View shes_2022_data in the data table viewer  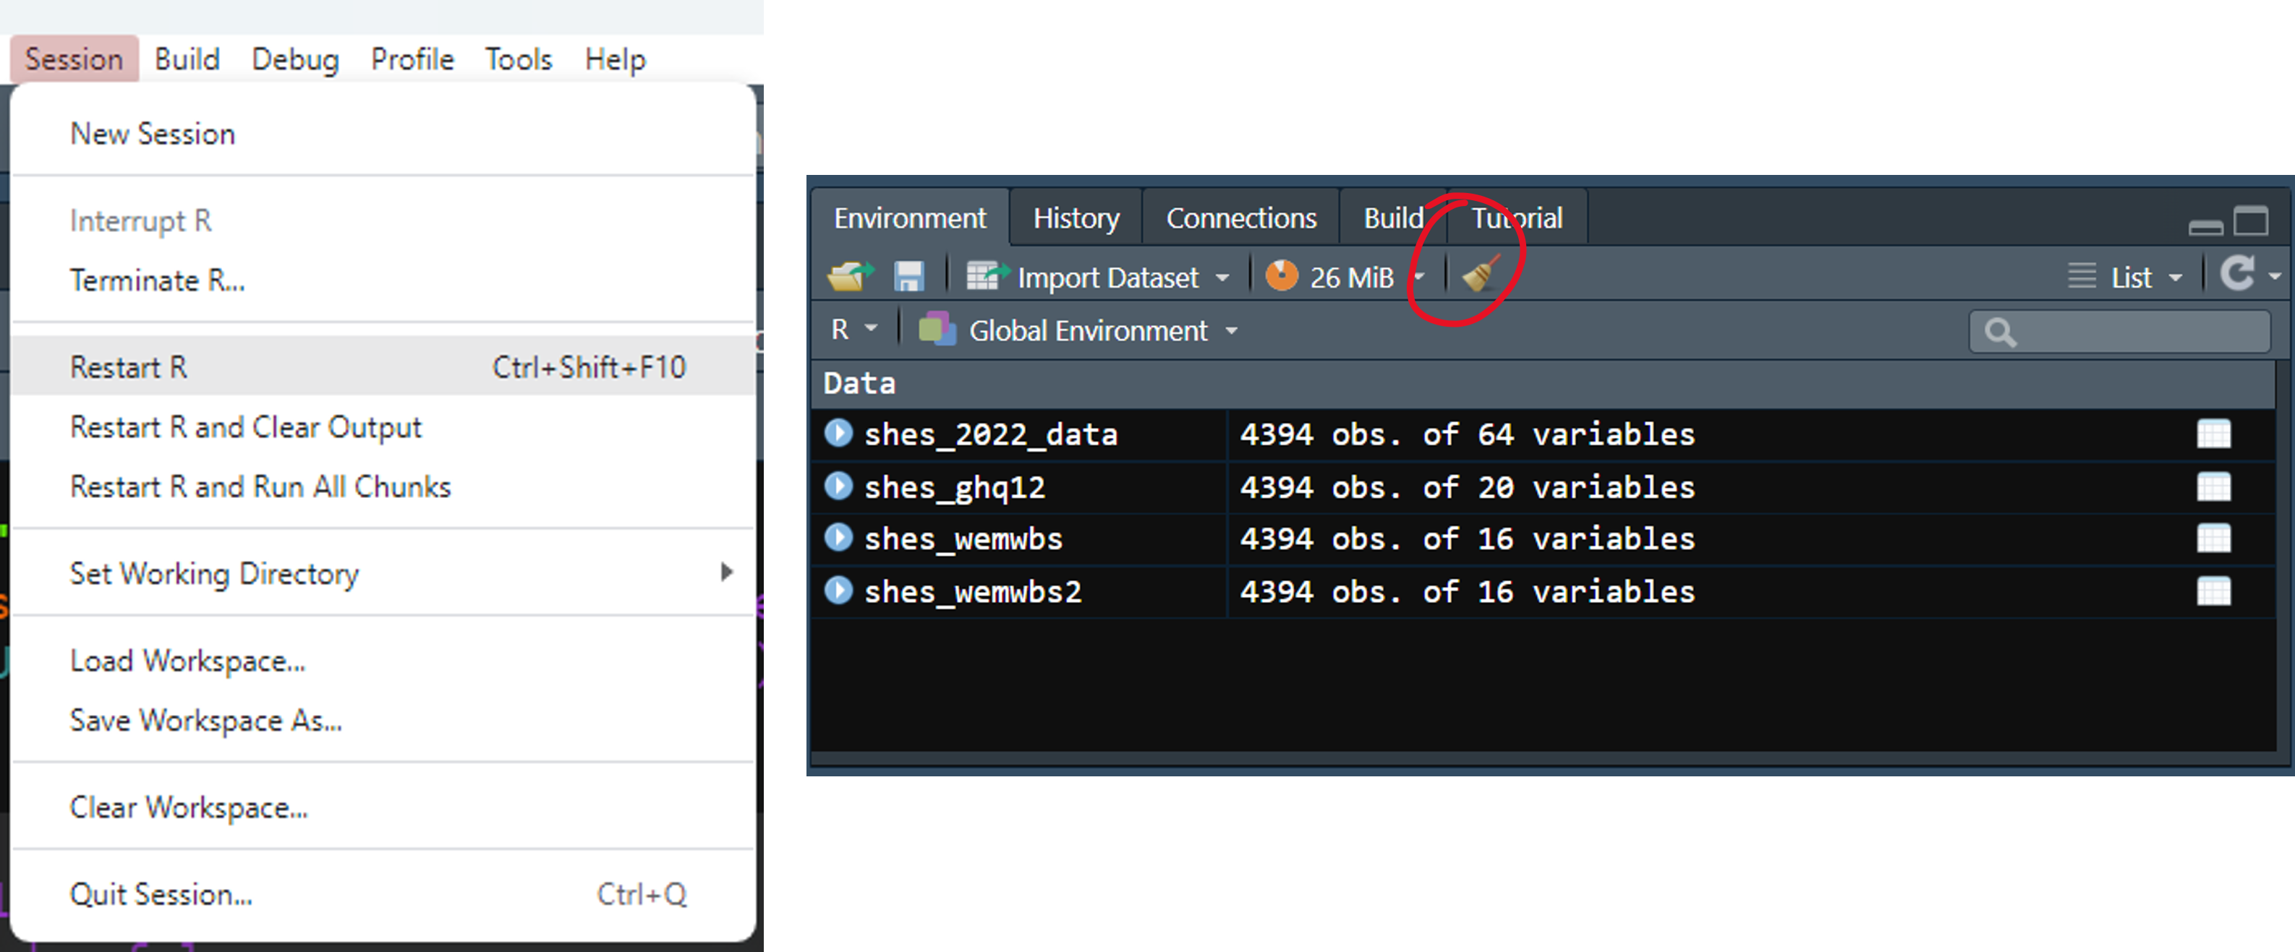[2213, 434]
